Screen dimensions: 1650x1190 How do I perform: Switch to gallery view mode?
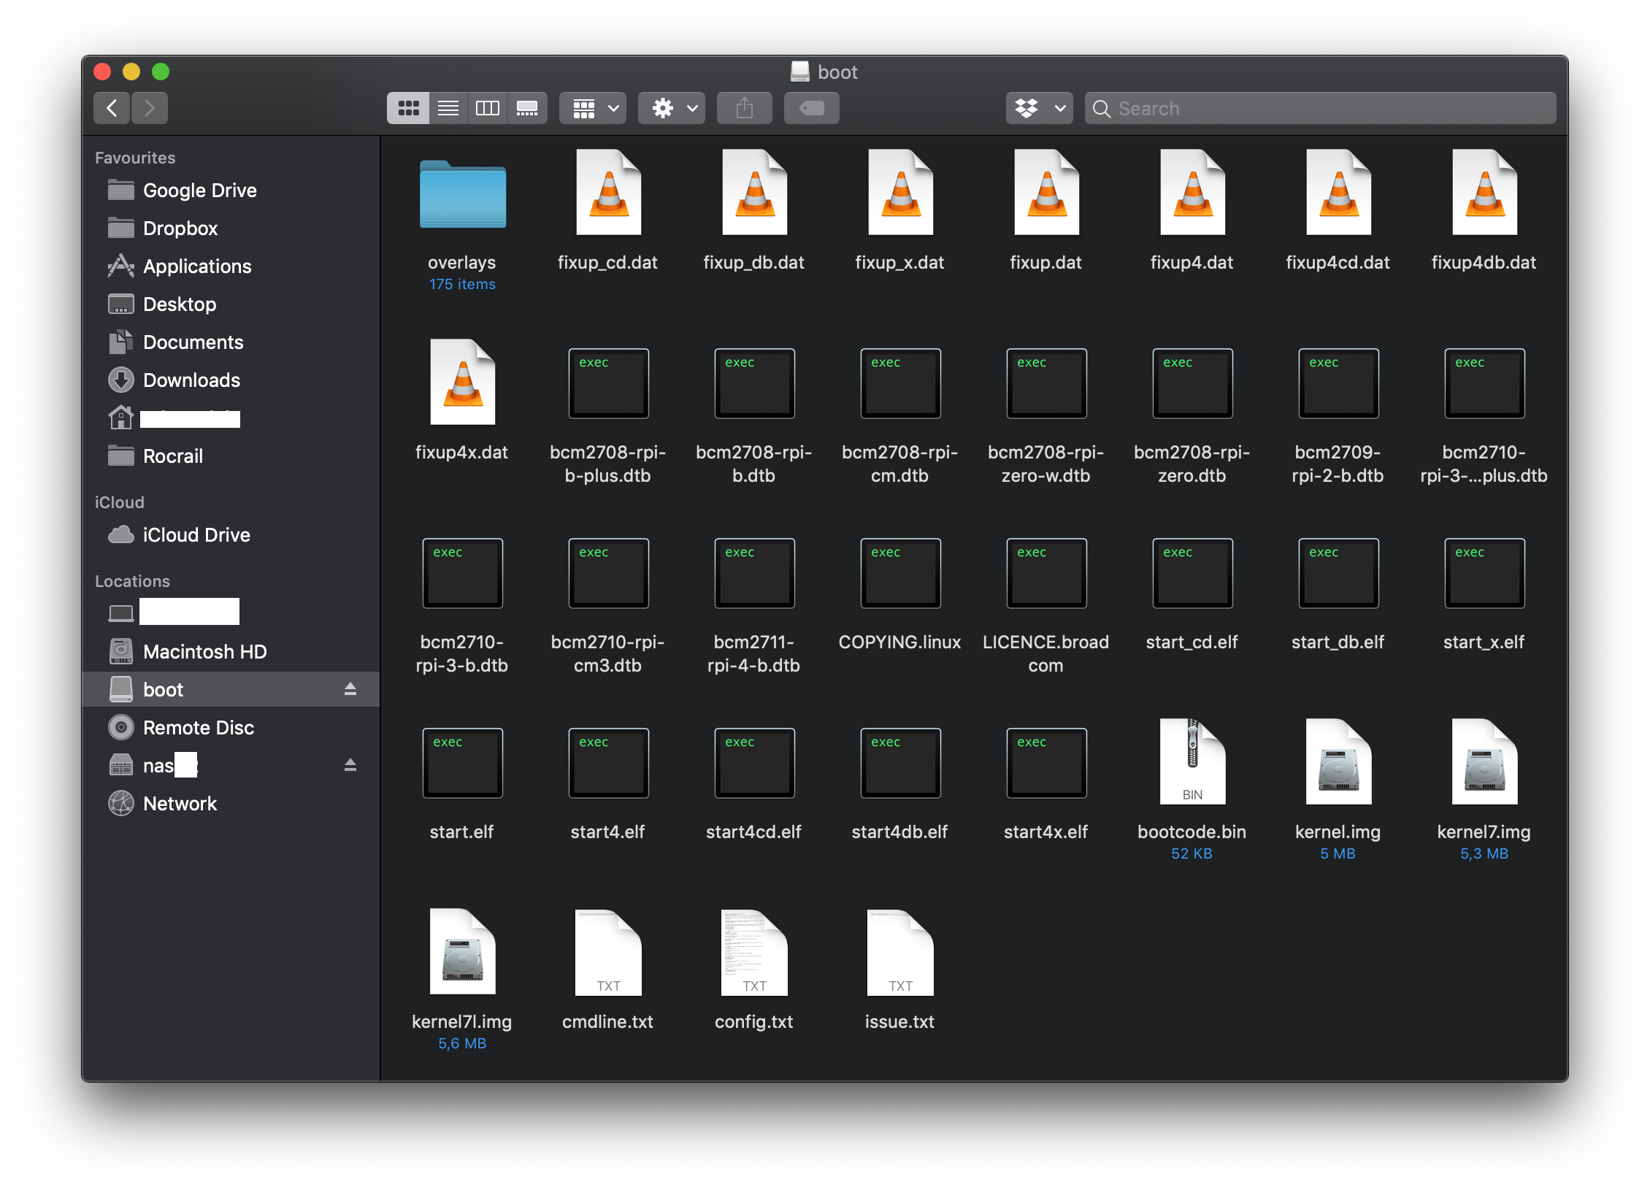[527, 108]
